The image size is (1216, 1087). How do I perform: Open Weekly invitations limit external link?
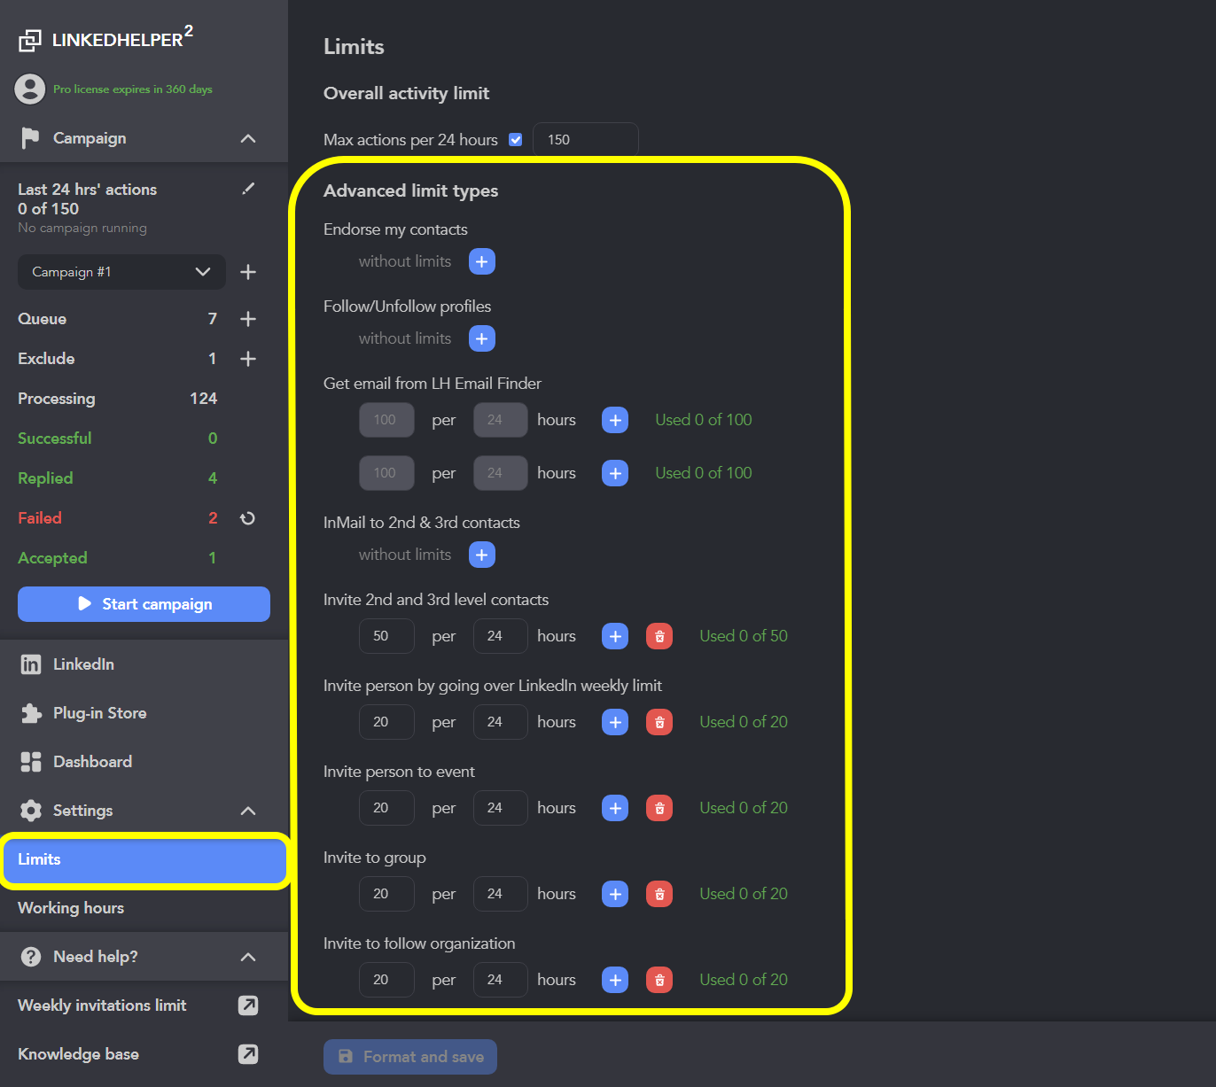click(x=248, y=1005)
